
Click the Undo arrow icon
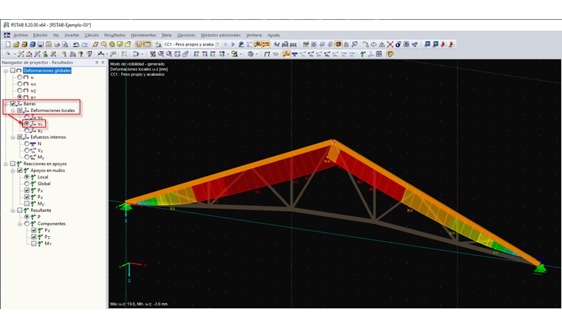click(76, 44)
